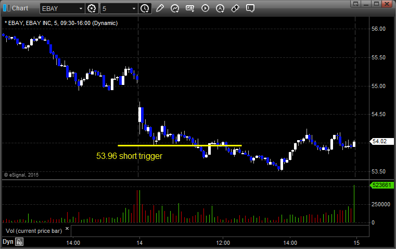Click the chart title EBAY INC 5 Dynamic
396x249 pixels.
61,23
